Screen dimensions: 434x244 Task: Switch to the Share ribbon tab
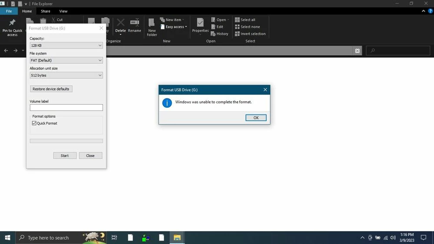pos(45,11)
